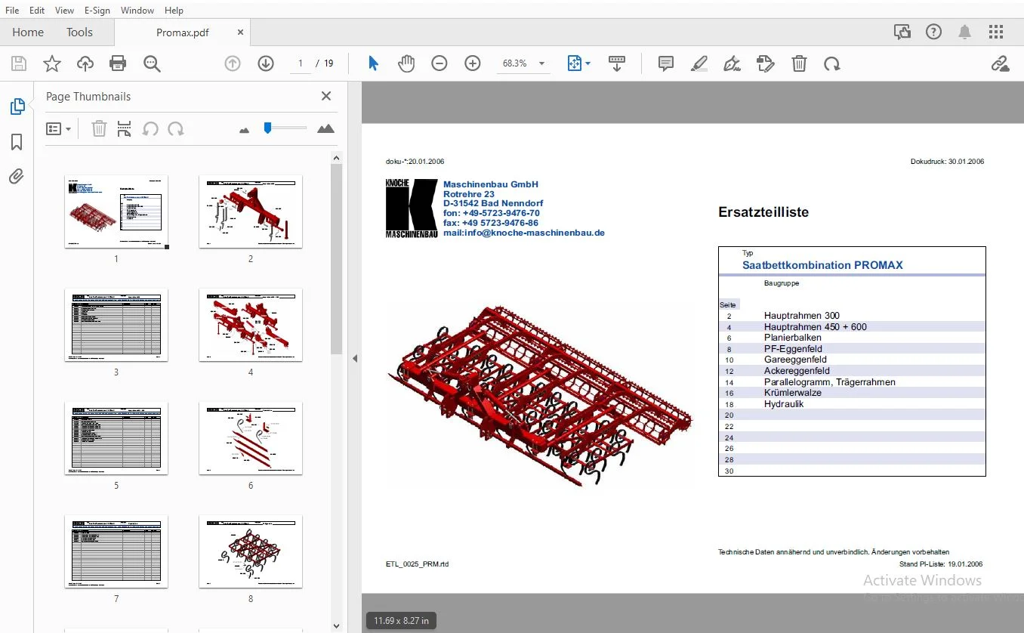Click the 'Hauptrahmen 300' entry

pos(802,316)
